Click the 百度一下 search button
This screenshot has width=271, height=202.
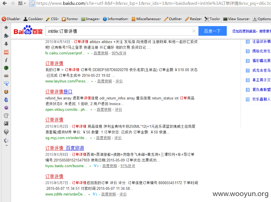[212, 31]
